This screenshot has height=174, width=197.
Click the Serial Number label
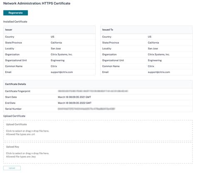tap(13, 109)
